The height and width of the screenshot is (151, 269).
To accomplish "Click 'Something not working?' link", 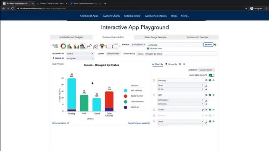I will (139, 123).
